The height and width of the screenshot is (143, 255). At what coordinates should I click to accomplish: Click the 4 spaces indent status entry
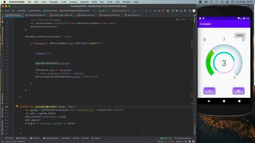[x=179, y=141]
